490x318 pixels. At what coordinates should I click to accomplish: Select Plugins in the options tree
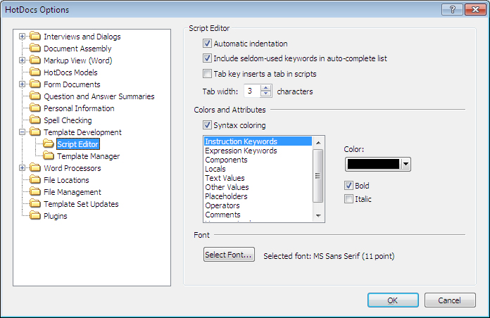tap(56, 216)
